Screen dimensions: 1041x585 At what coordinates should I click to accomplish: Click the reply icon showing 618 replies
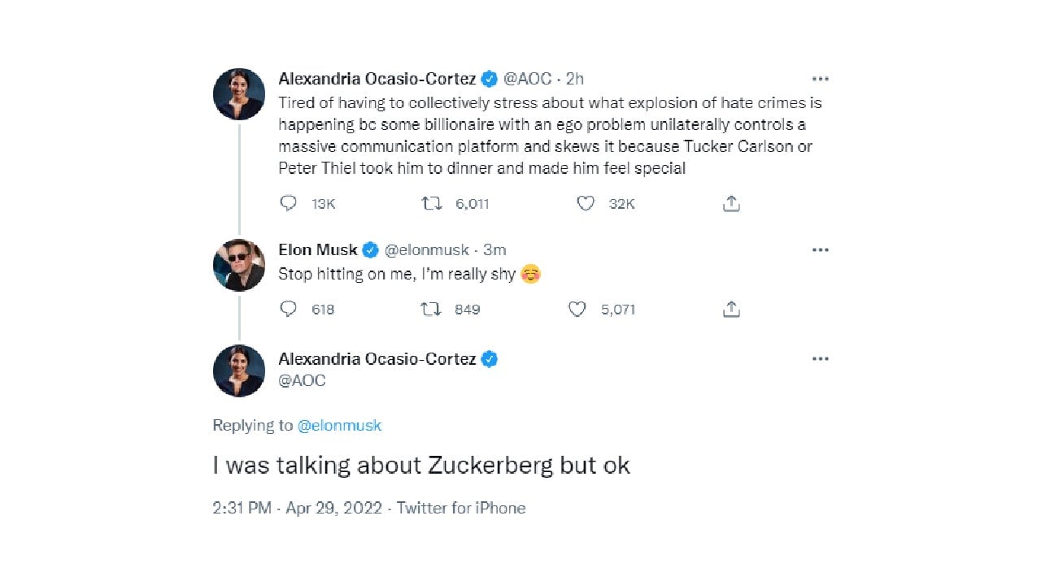coord(288,310)
